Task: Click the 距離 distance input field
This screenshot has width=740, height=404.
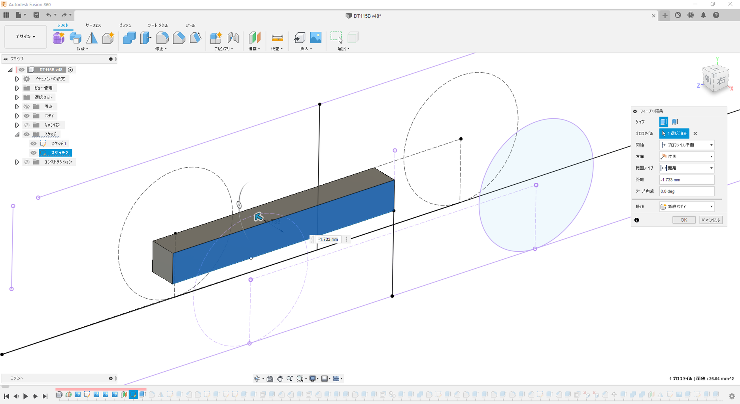Action: [x=687, y=180]
